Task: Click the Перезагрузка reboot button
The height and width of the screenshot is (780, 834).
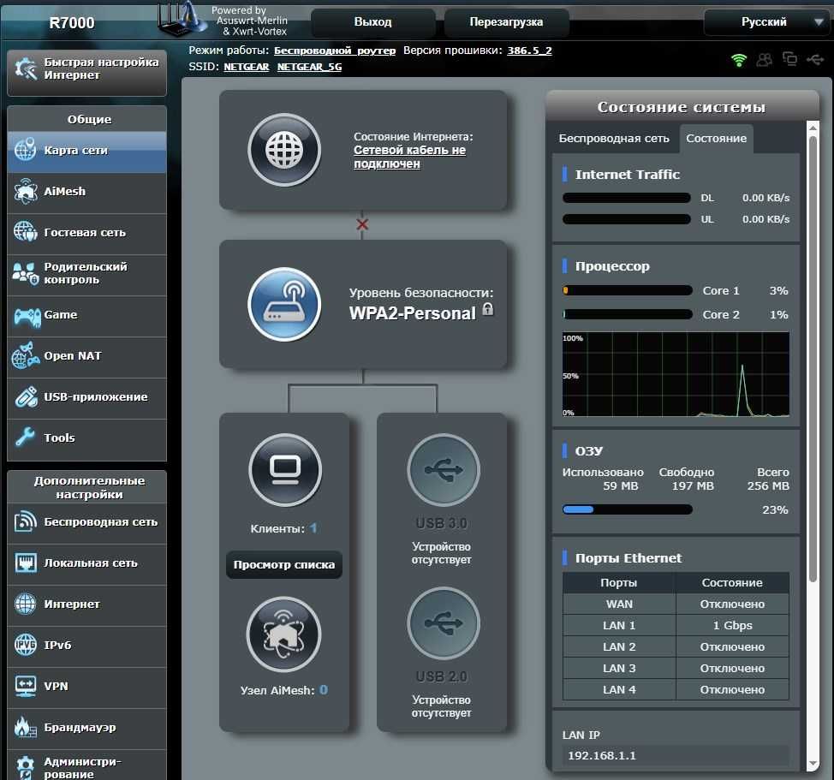Action: click(506, 21)
